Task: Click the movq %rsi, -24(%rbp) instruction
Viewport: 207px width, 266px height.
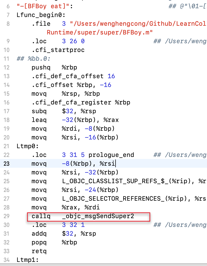Action: pyautogui.click(x=75, y=190)
